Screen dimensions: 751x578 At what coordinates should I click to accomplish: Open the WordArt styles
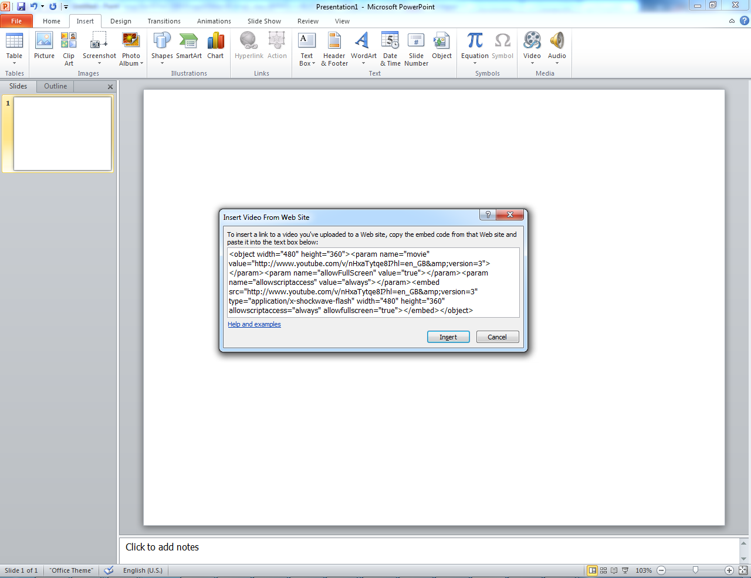coord(363,48)
